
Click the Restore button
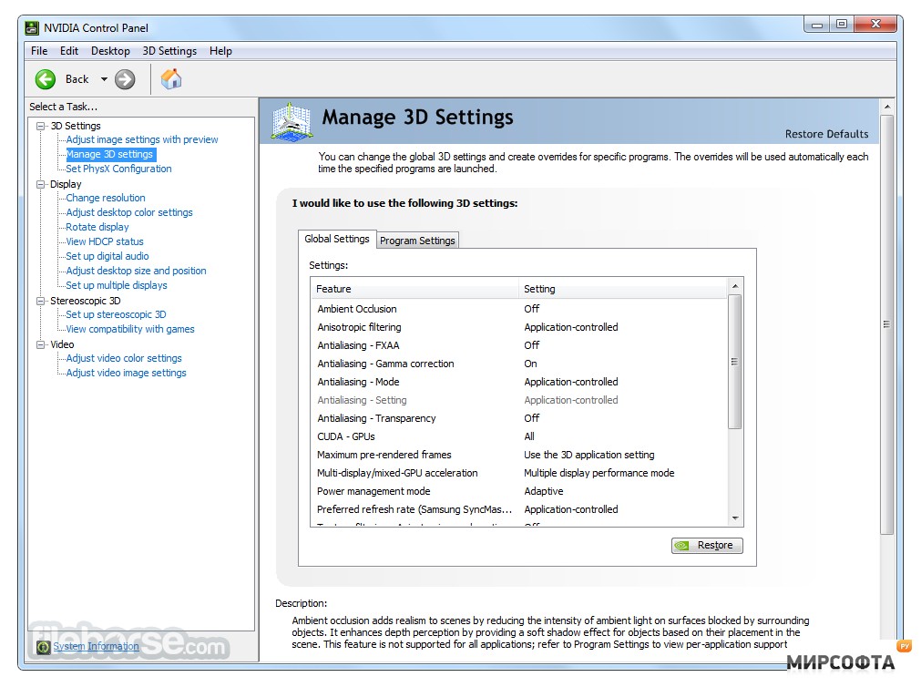(x=707, y=546)
